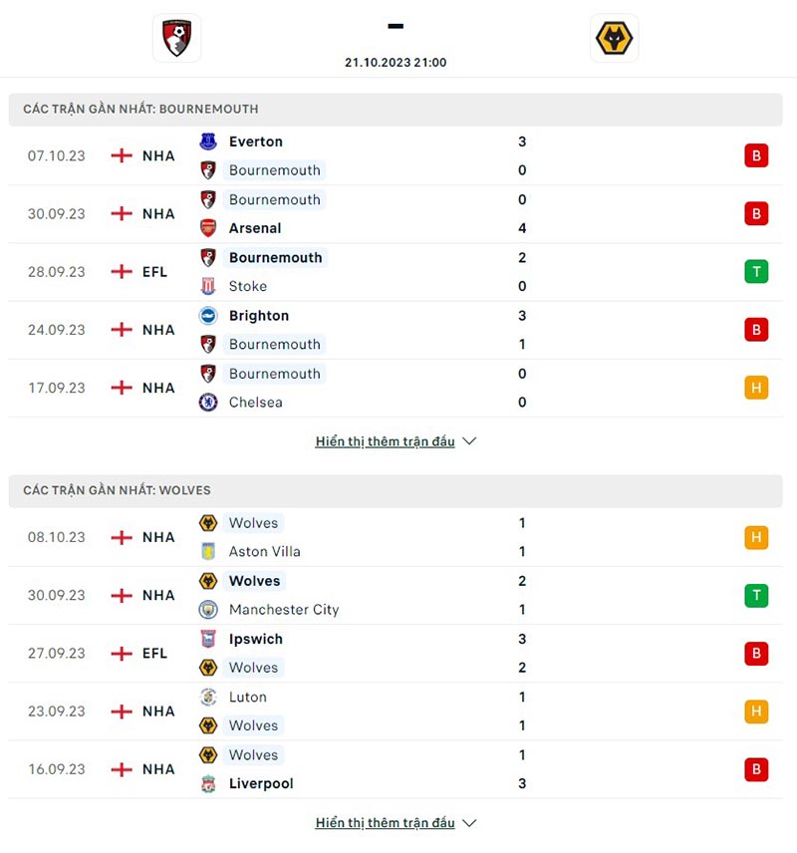Screen dimensions: 797x853
Task: Click the Bournemouth crest in the header
Action: 177,38
